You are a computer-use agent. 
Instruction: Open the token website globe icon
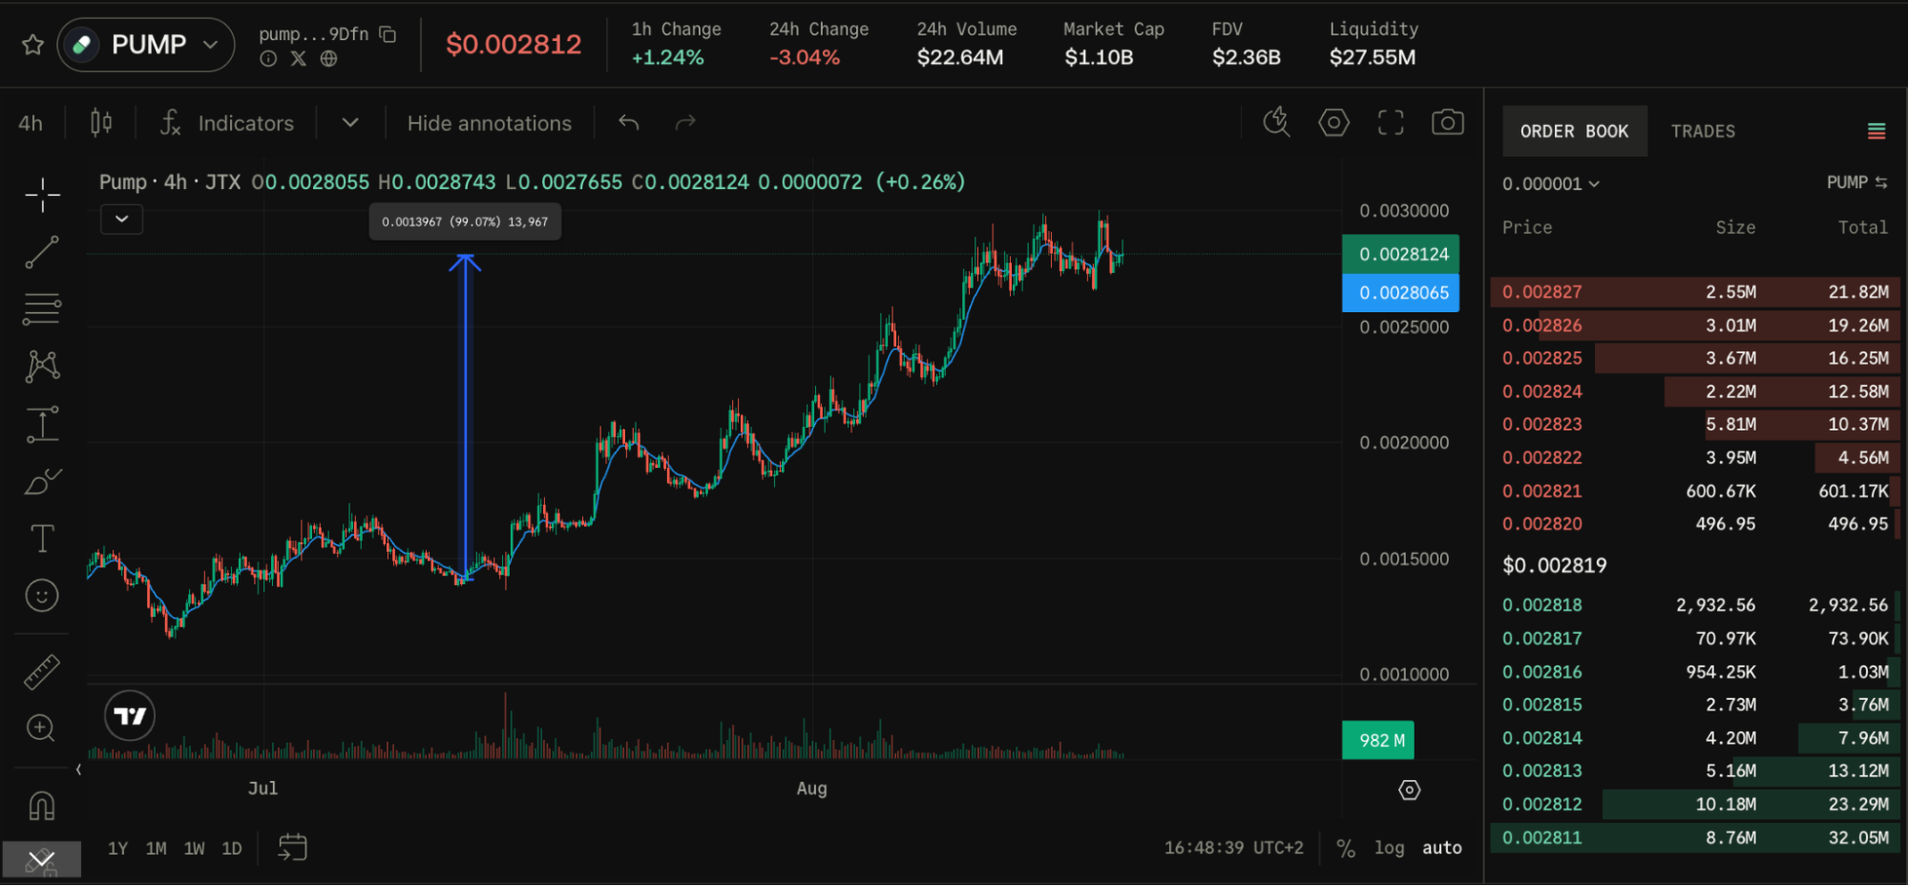[328, 59]
